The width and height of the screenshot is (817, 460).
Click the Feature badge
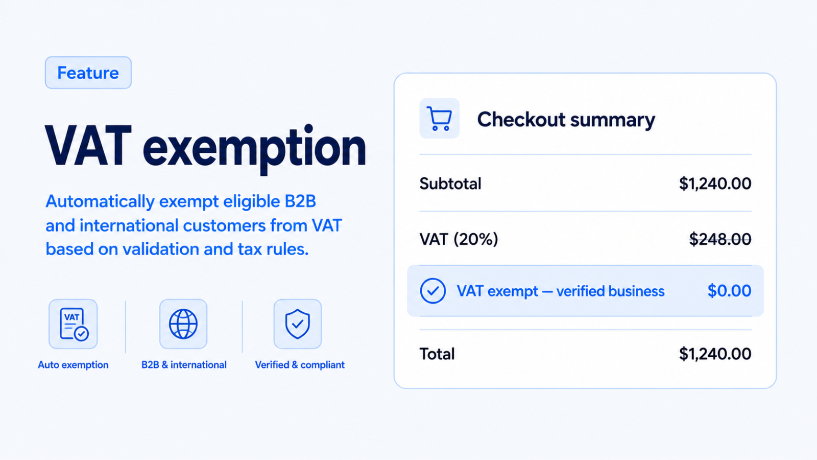pos(88,73)
